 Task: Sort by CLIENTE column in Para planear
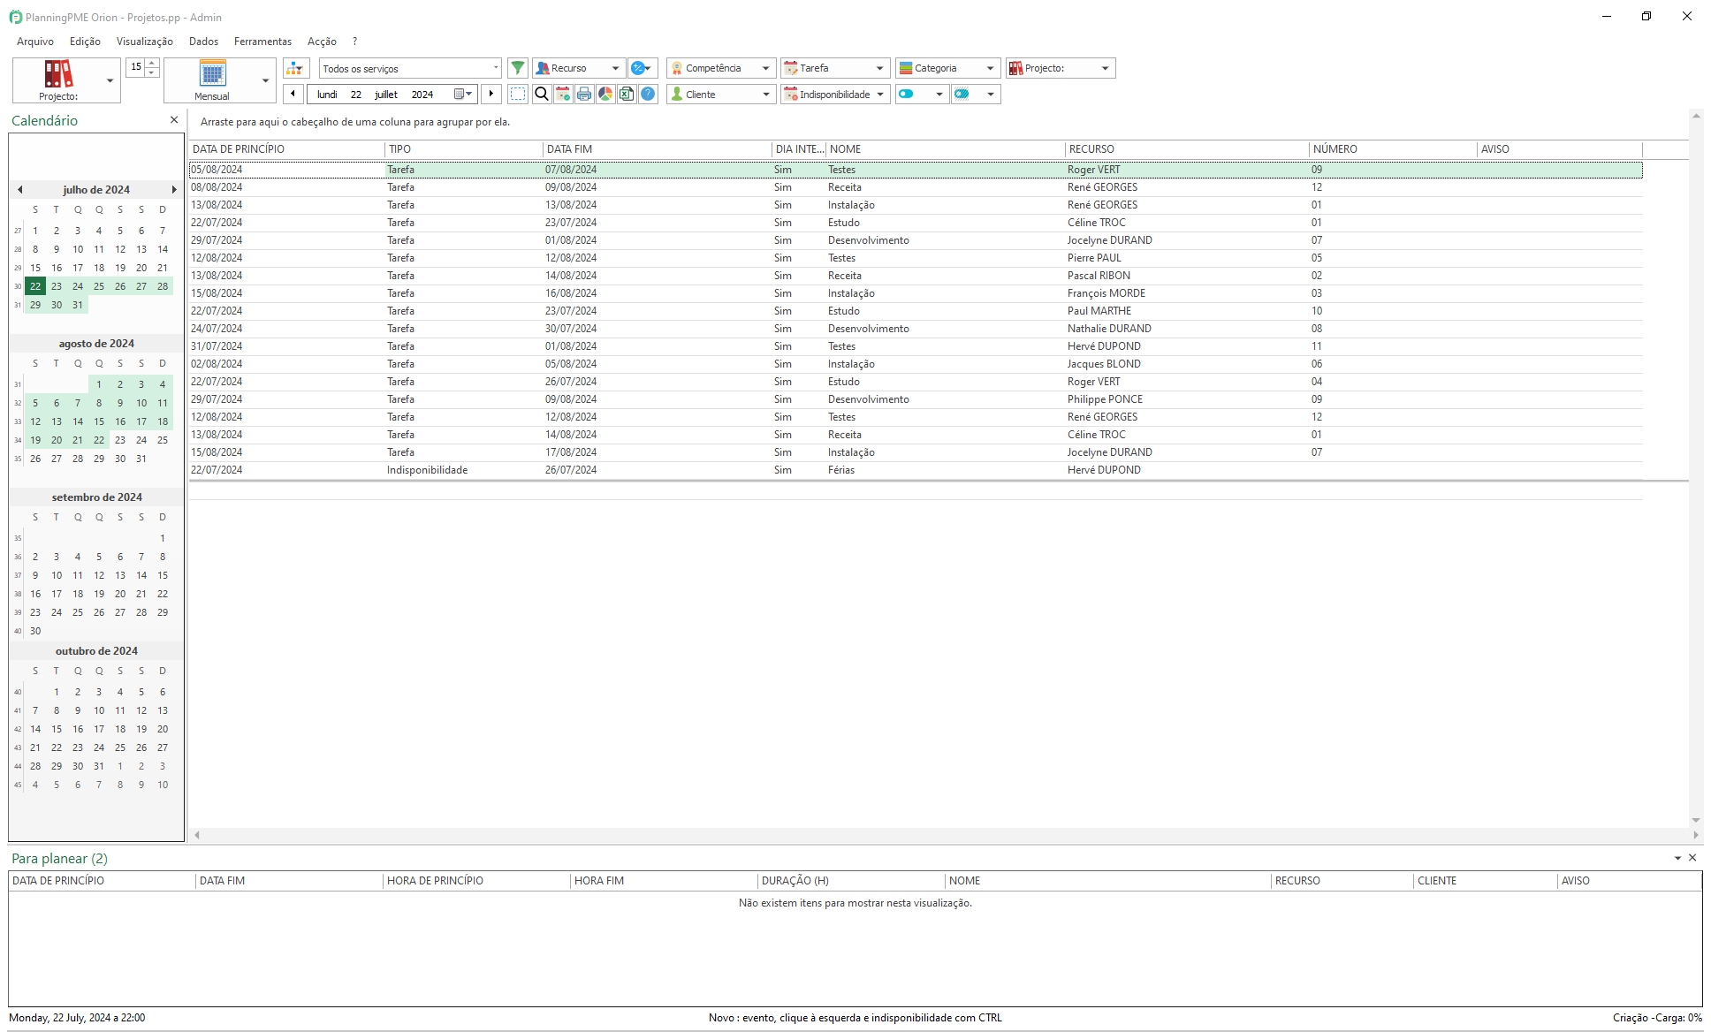click(x=1485, y=881)
